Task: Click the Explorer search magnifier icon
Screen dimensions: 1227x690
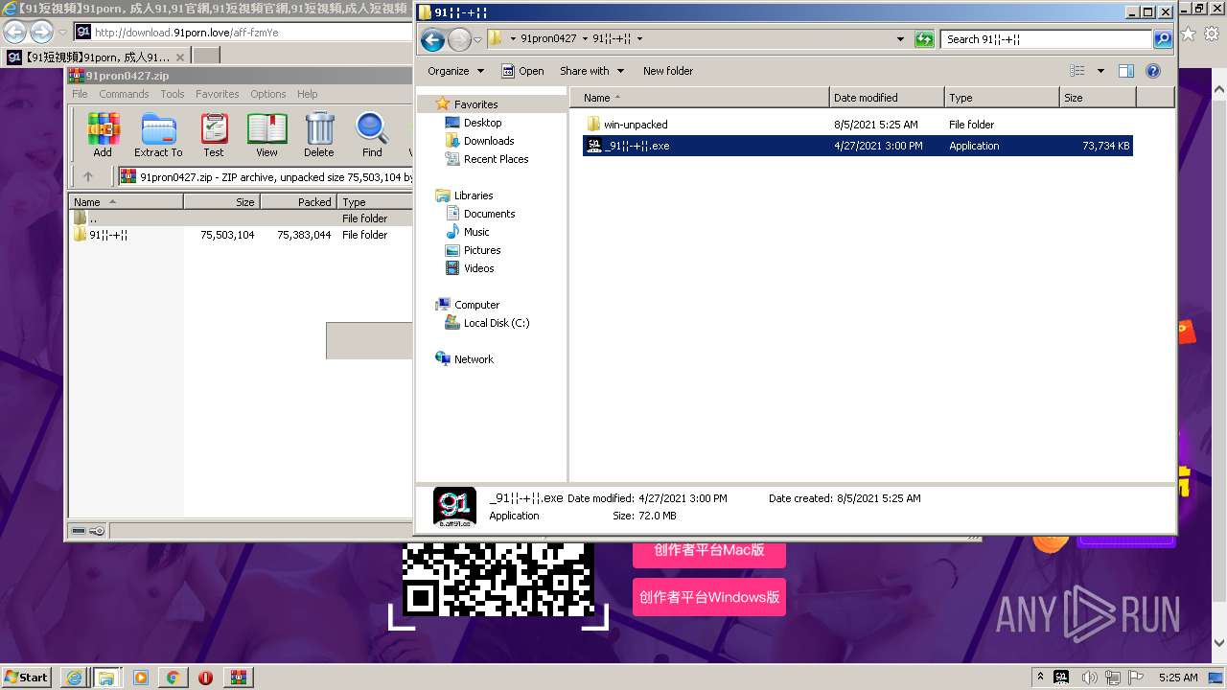Action: coord(1163,39)
